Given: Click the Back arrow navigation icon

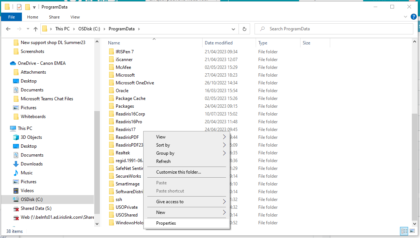Looking at the screenshot, I should (x=8, y=29).
